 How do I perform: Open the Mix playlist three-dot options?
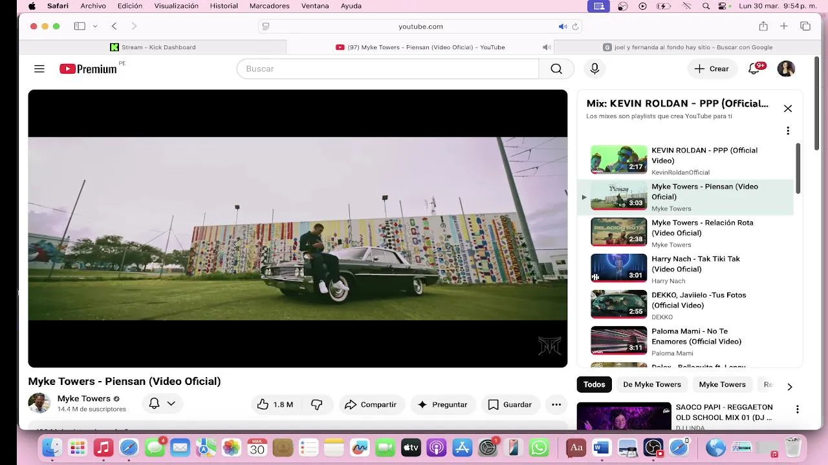(788, 131)
